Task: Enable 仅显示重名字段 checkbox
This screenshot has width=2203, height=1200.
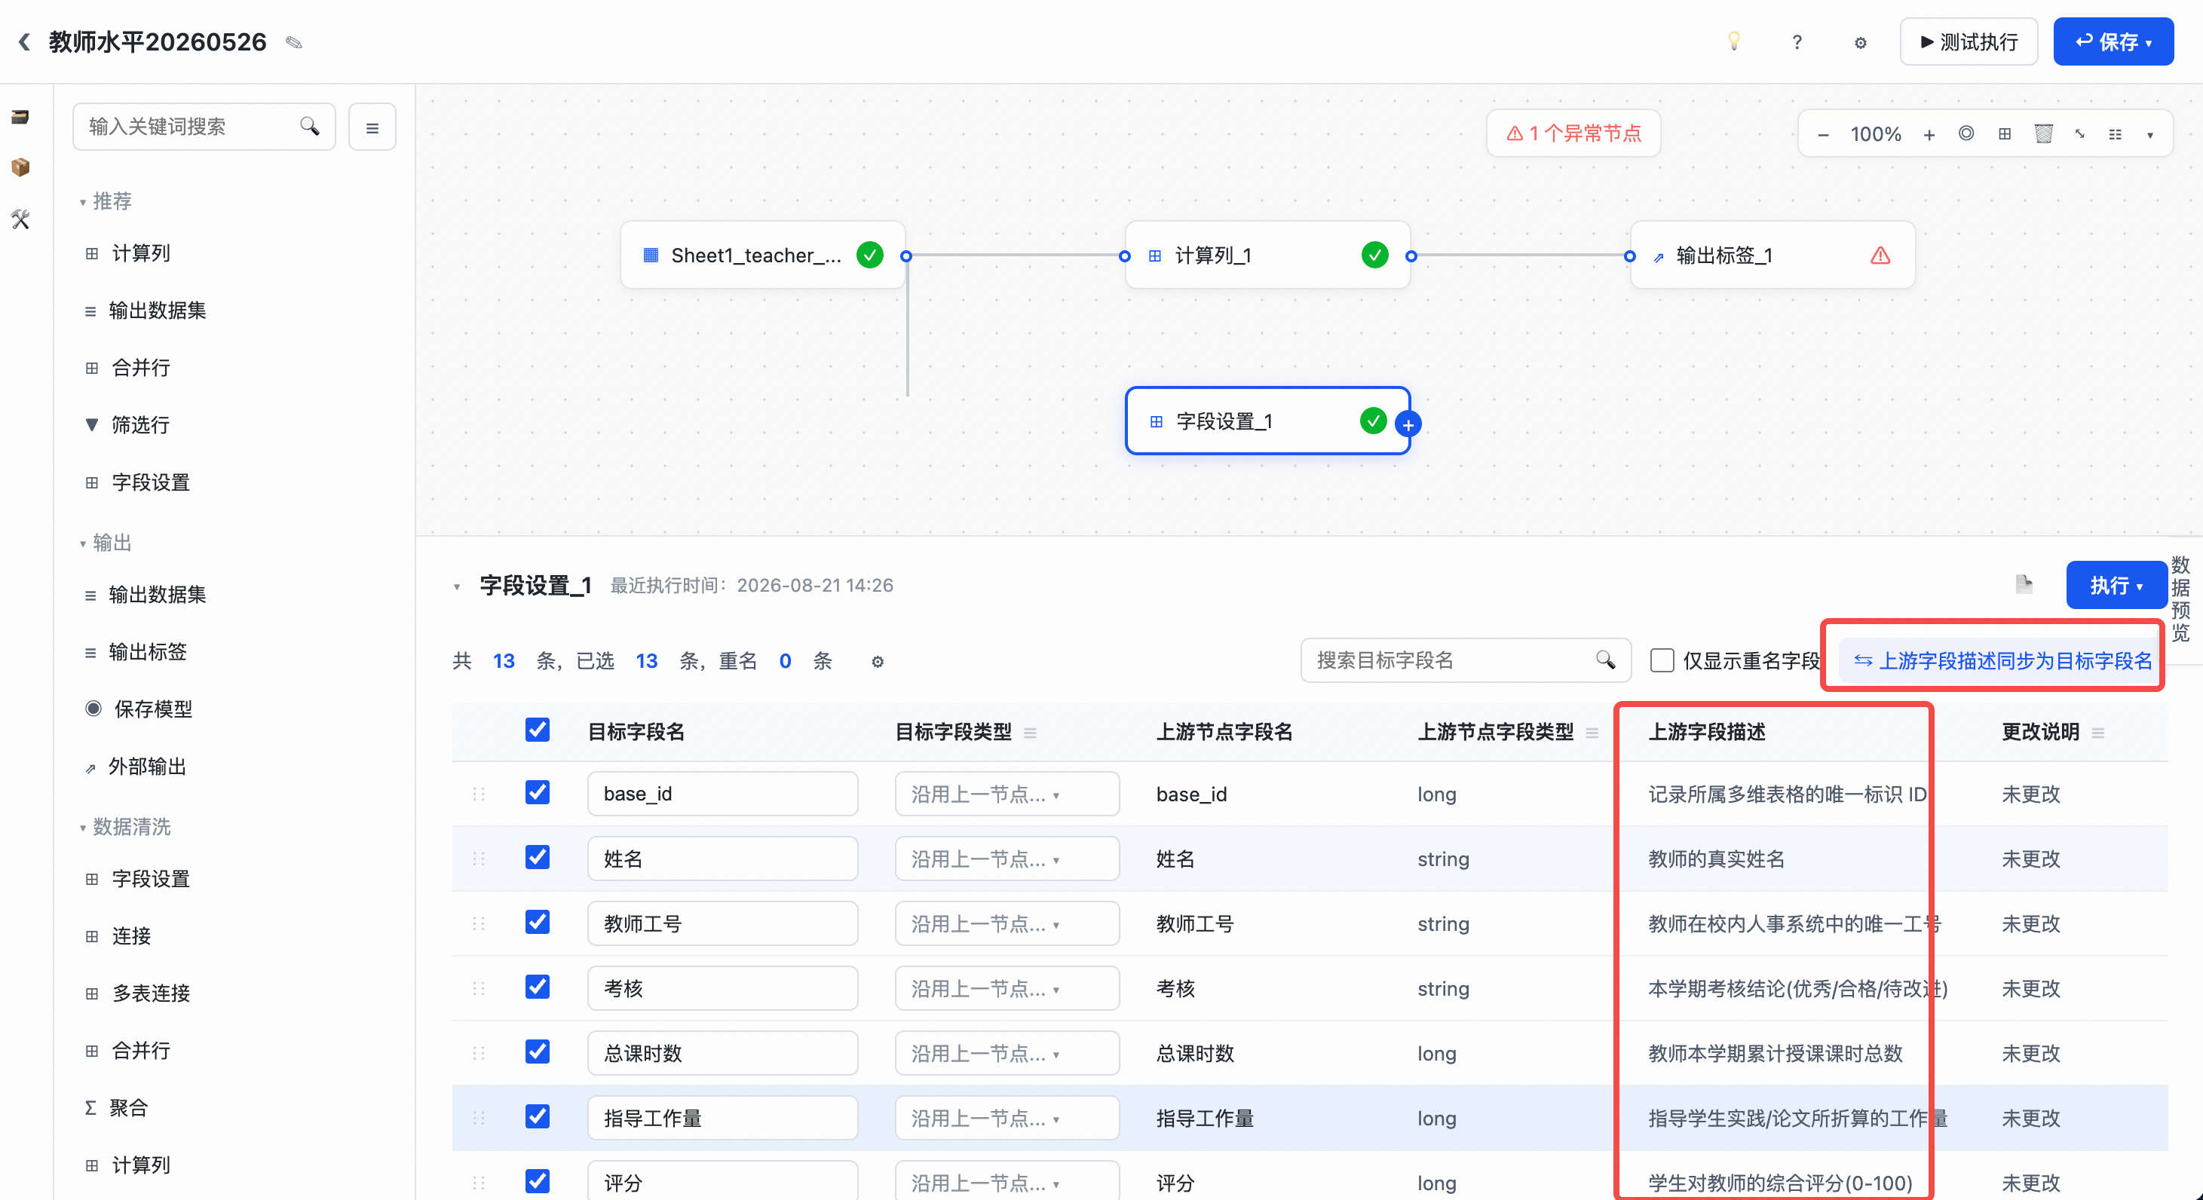Action: tap(1662, 660)
